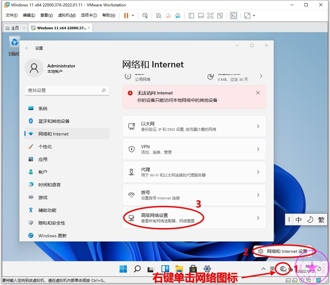Revert the virtual machine to its snapshot

(x=168, y=15)
